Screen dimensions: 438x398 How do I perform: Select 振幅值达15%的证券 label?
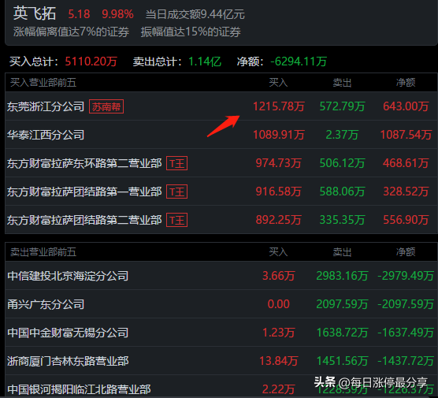point(191,32)
